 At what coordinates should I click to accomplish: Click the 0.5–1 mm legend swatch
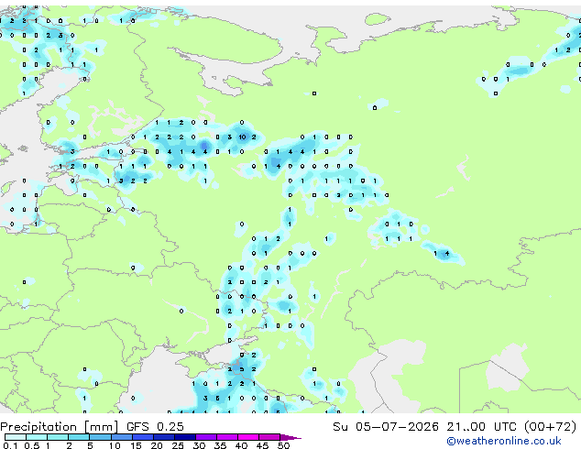point(37,437)
